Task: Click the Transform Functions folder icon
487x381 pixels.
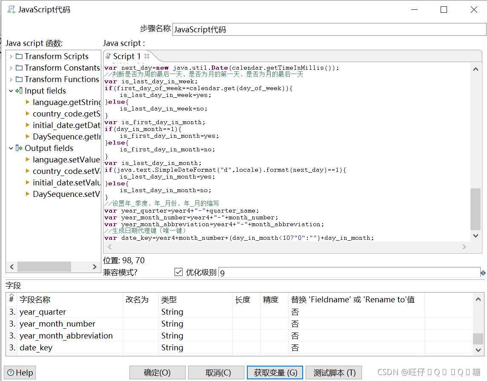Action: pyautogui.click(x=19, y=79)
